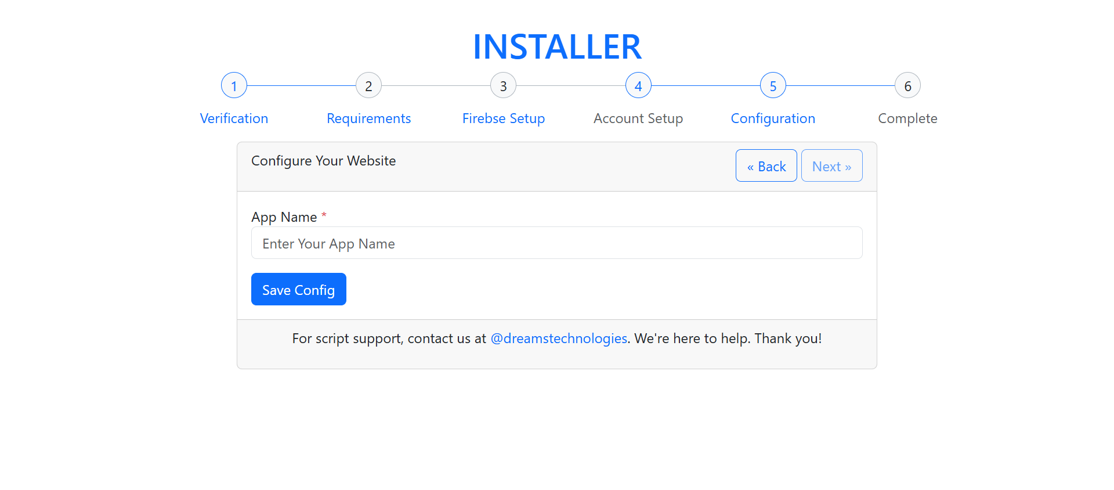This screenshot has width=1114, height=490.
Task: Click the INSTALLER heading
Action: coord(557,47)
